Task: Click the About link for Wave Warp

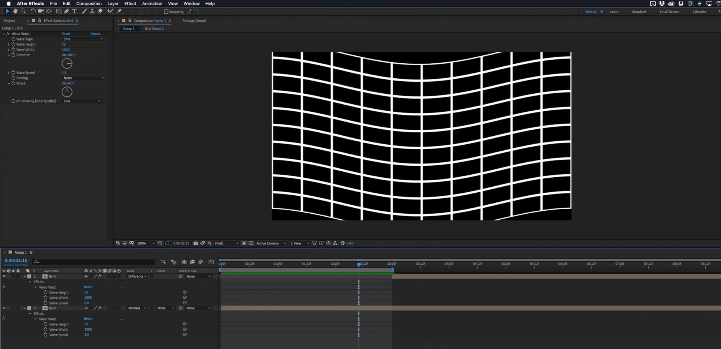Action: (x=96, y=34)
